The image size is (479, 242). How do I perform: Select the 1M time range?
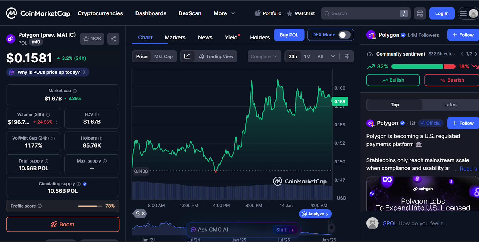coord(307,56)
